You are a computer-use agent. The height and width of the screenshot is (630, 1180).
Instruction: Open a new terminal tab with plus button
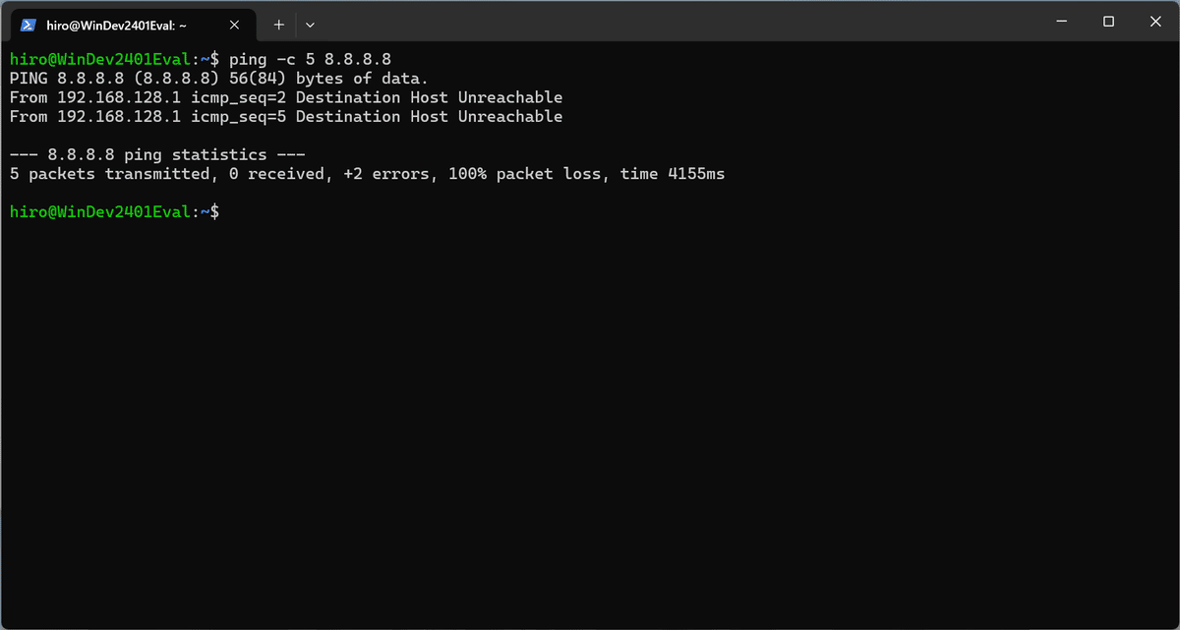tap(279, 24)
